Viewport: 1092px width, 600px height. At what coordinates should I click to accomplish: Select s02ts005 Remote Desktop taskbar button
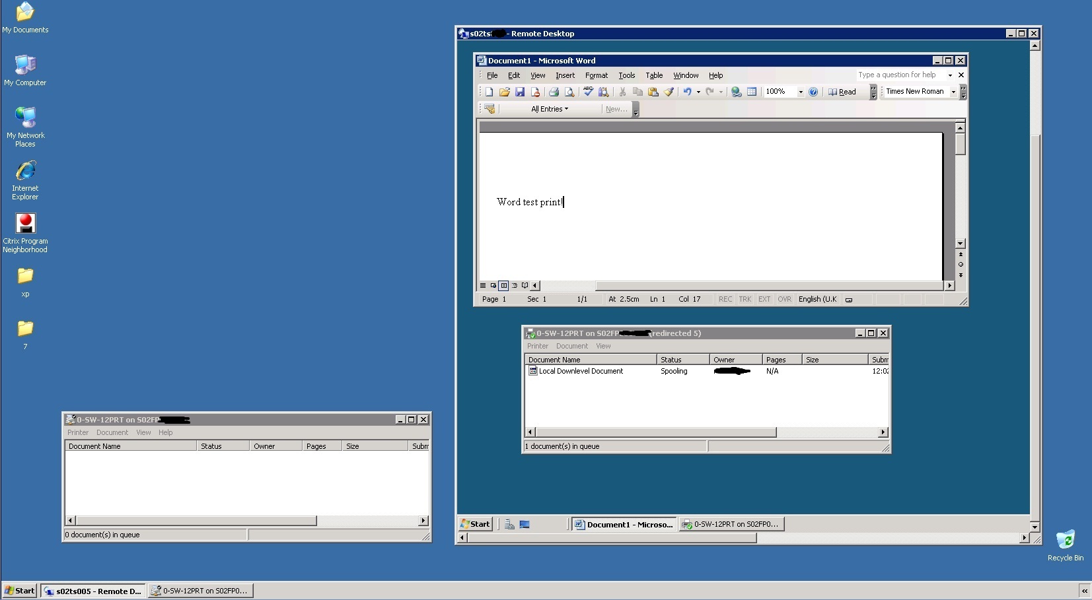click(92, 591)
